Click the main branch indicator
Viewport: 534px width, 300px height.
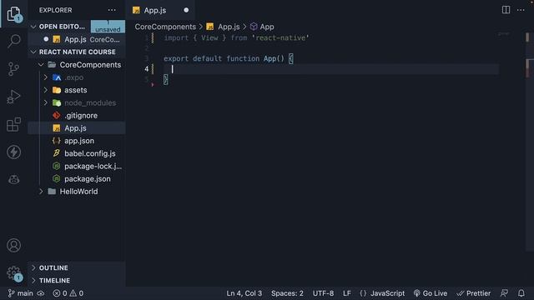pos(20,293)
